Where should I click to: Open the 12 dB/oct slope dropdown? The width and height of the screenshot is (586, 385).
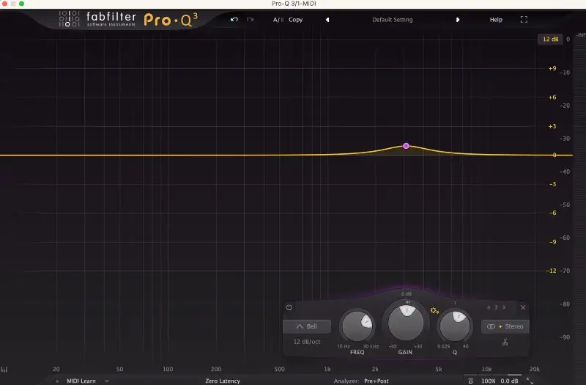[307, 342]
